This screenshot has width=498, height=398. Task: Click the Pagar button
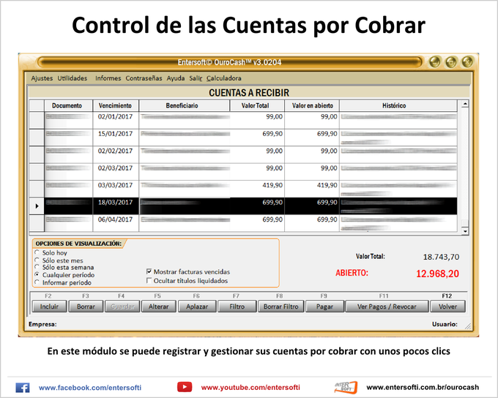coord(324,307)
